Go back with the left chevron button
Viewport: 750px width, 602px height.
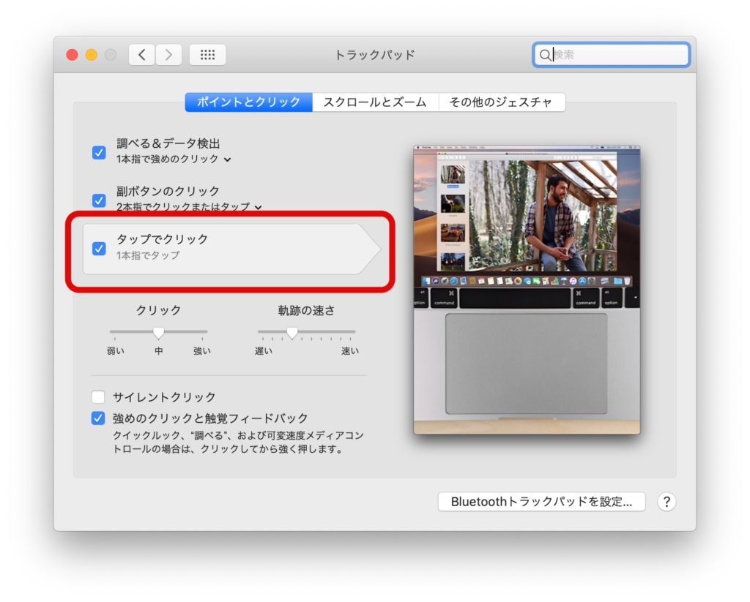(141, 54)
